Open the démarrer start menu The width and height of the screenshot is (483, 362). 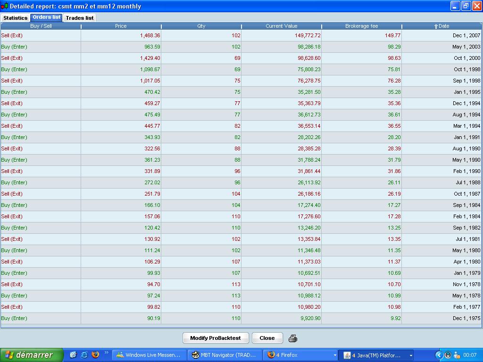tap(32, 355)
